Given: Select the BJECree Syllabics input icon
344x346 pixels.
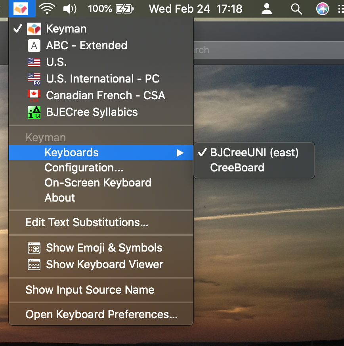Looking at the screenshot, I should (x=34, y=112).
